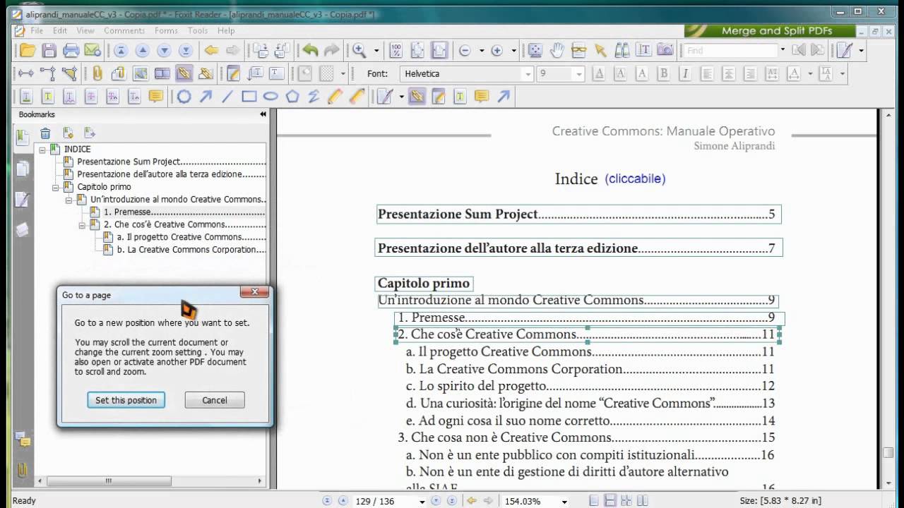Toggle bold text formatting
This screenshot has width=904, height=508.
pos(663,73)
